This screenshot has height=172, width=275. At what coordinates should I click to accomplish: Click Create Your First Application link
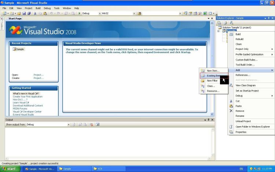coord(28,96)
